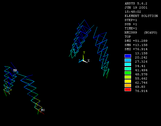Click the ELEMENT SOLUTION title text
The height and width of the screenshot is (126, 161).
pos(141,16)
